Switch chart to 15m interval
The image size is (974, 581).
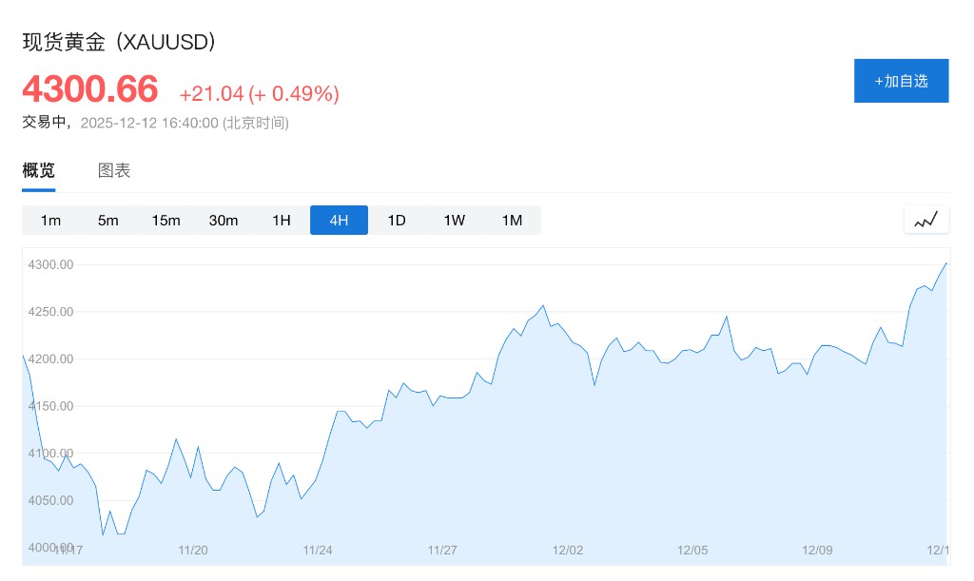[x=166, y=221]
